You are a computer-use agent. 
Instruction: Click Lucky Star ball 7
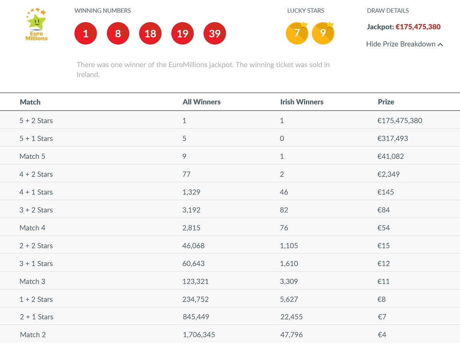pos(297,33)
